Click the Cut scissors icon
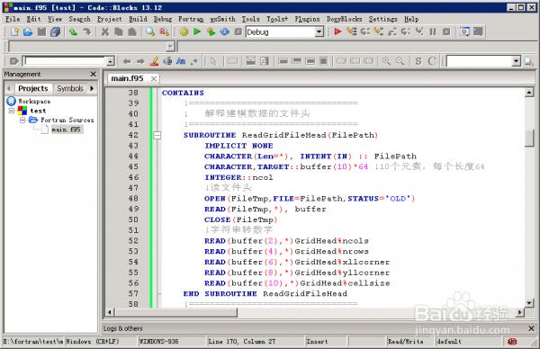 click(x=105, y=32)
